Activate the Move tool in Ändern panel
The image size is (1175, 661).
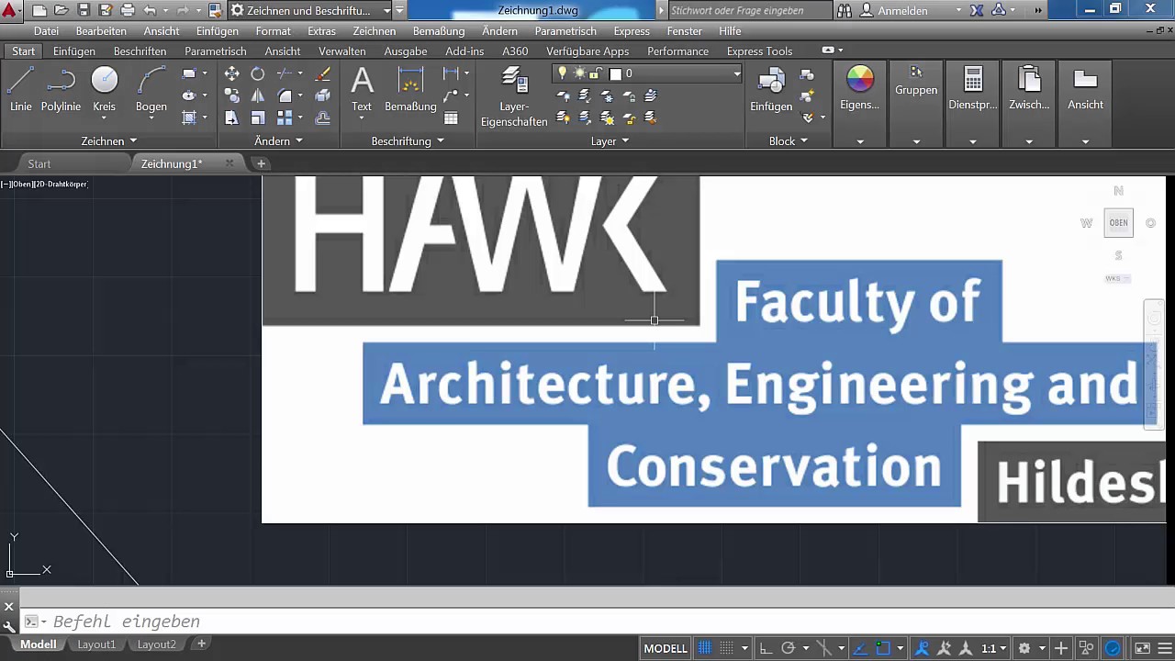pos(232,73)
